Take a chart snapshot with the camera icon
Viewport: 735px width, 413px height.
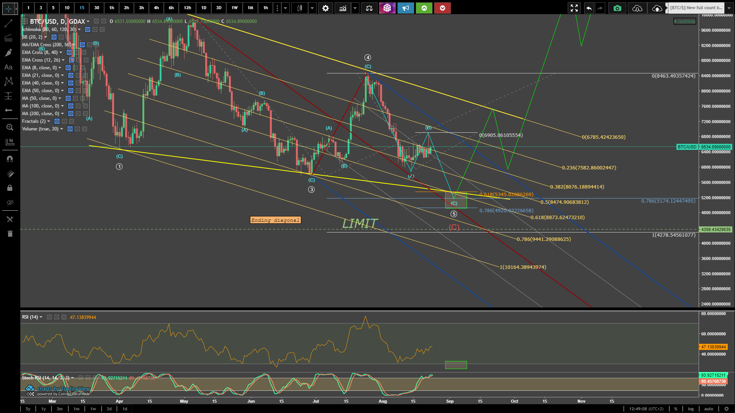(617, 8)
